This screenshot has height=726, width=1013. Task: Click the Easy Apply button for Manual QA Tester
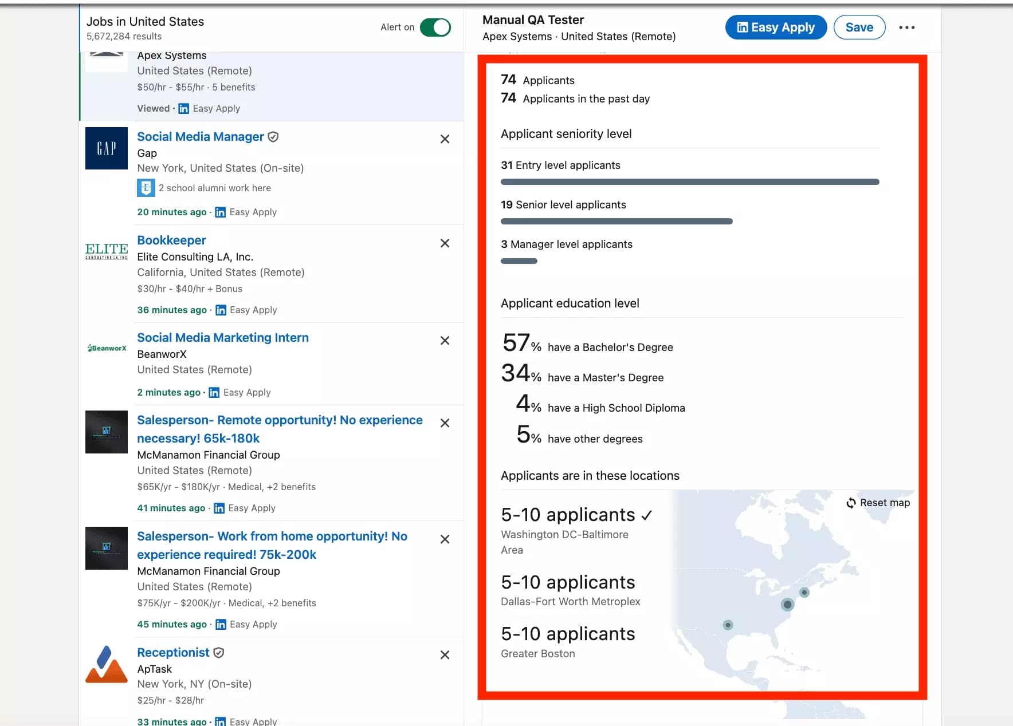click(775, 27)
